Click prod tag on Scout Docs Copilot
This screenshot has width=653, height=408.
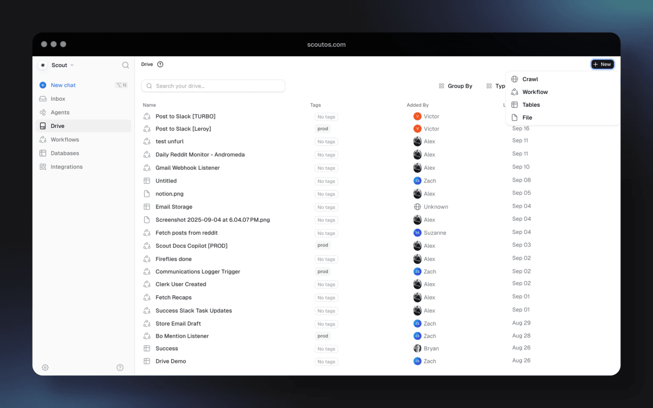point(323,245)
